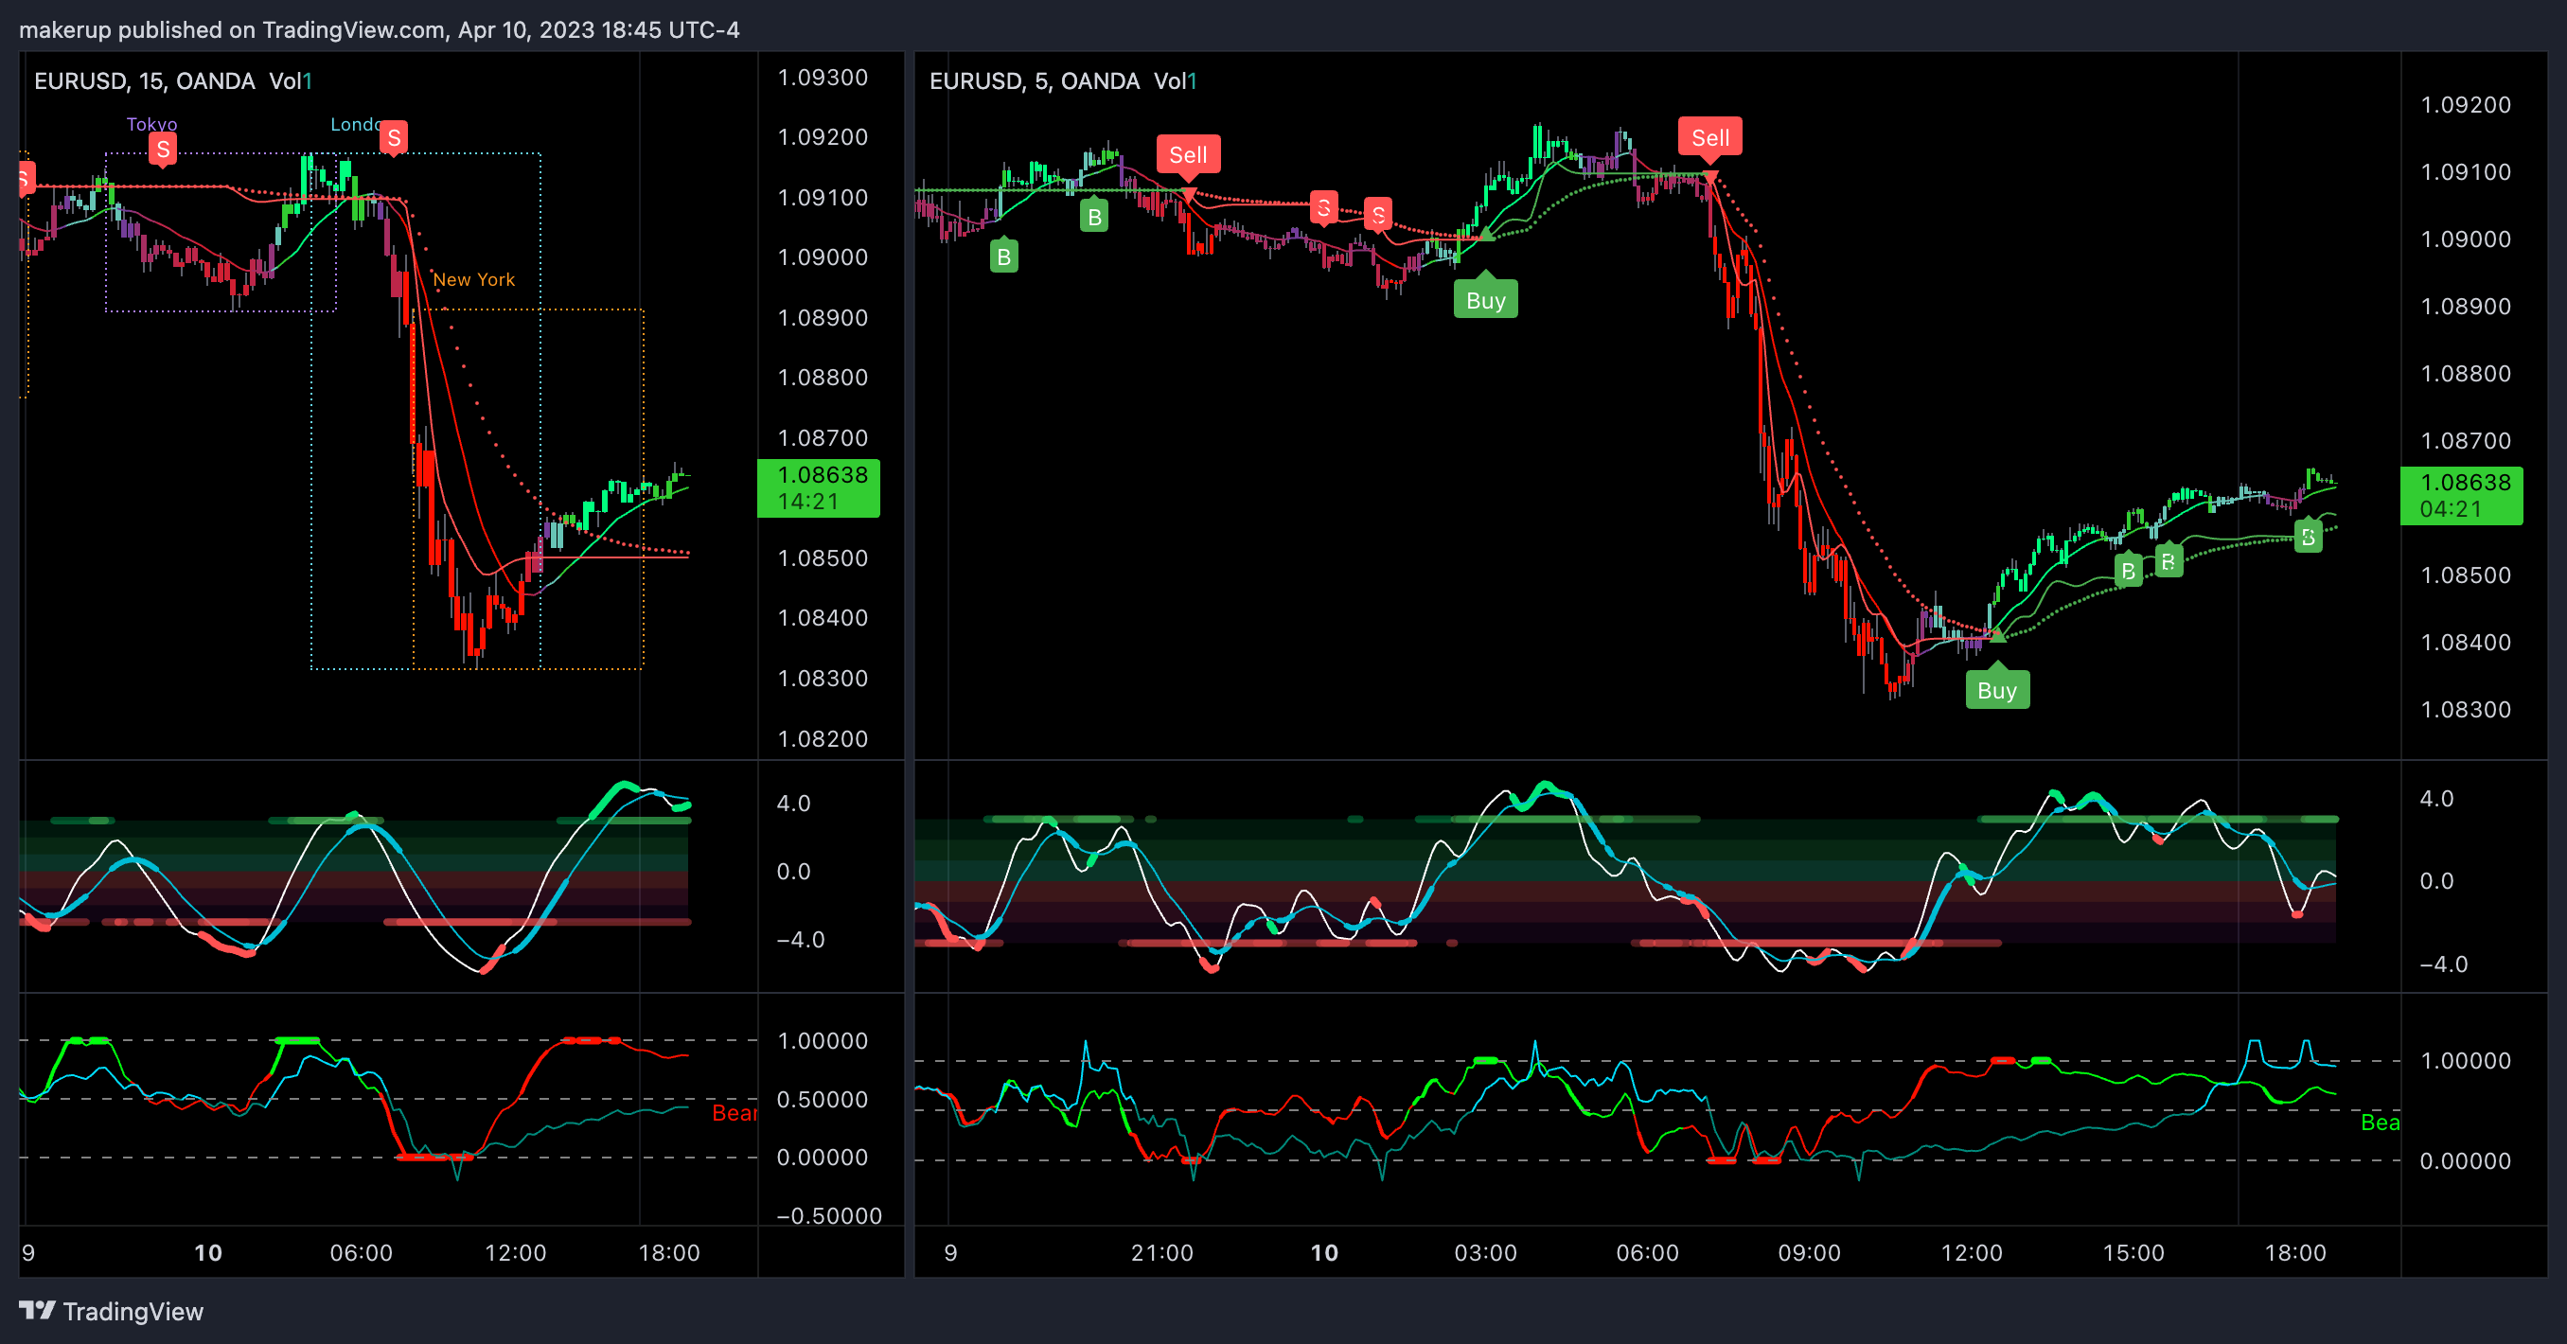Click the -0.50000 value on the oscillator axis
This screenshot has width=2567, height=1344.
point(829,1216)
